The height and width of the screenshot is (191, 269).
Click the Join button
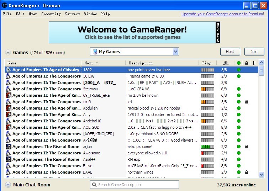[254, 52]
